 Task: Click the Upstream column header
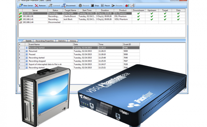pyautogui.click(x=152, y=10)
